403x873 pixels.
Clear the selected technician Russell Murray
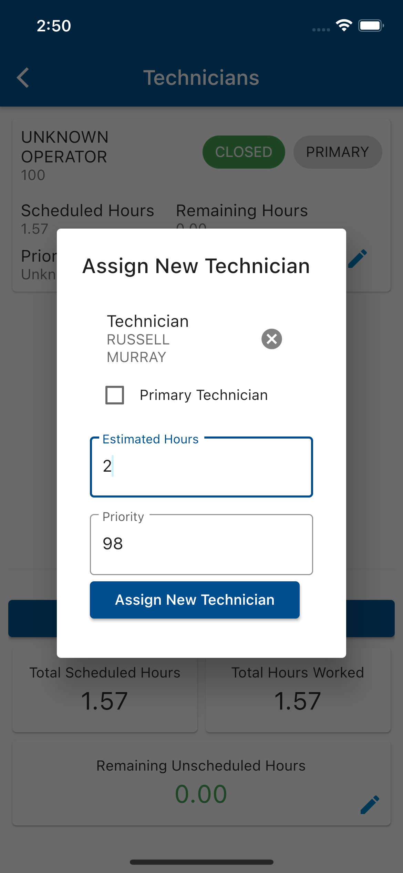(x=271, y=339)
